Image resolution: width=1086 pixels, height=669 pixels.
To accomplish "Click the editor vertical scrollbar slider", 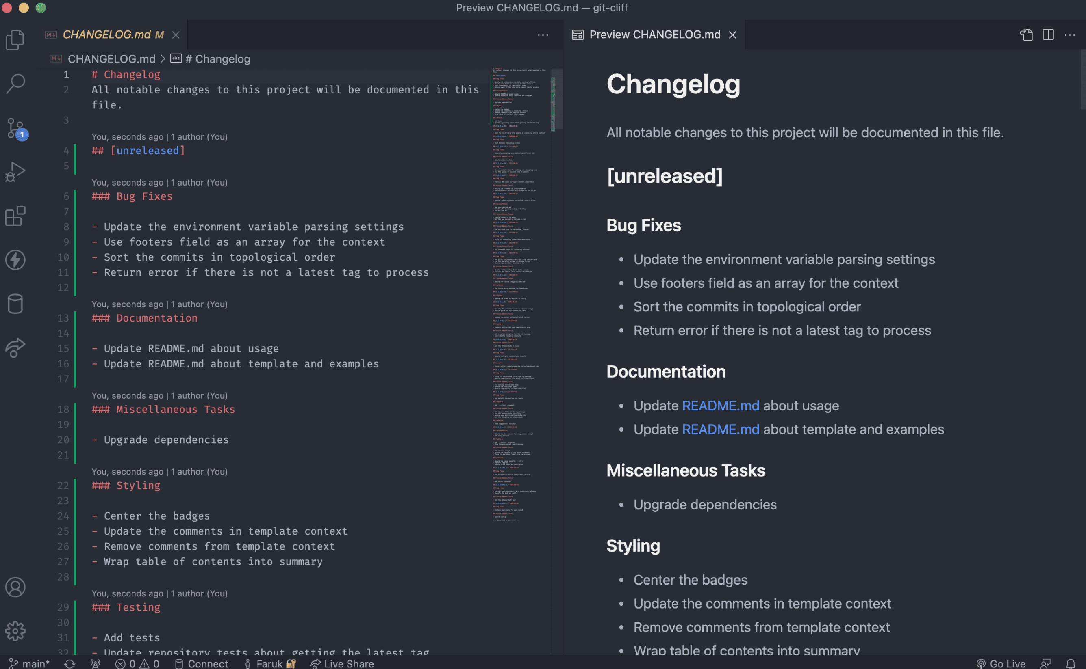I will coord(557,100).
